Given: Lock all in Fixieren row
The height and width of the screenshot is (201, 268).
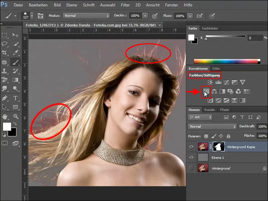Looking at the screenshot, I should coord(228,136).
